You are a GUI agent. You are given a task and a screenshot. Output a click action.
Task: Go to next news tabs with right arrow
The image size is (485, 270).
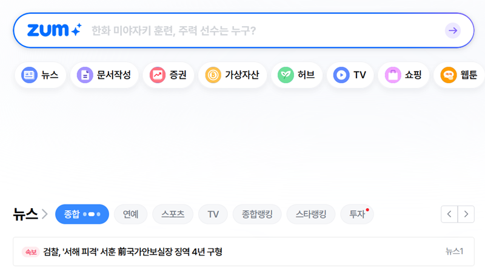(x=466, y=214)
